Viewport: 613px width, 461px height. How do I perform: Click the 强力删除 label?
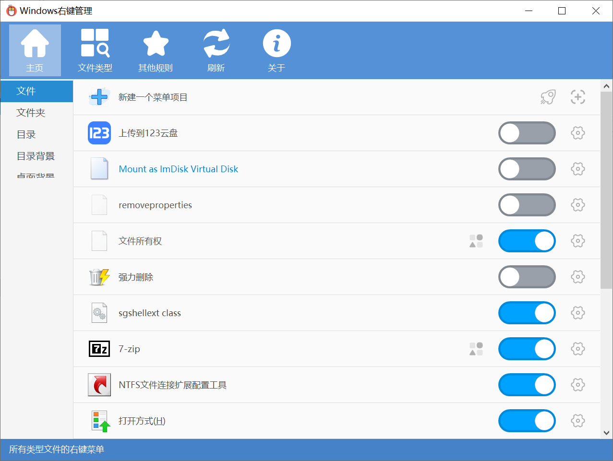(x=136, y=277)
